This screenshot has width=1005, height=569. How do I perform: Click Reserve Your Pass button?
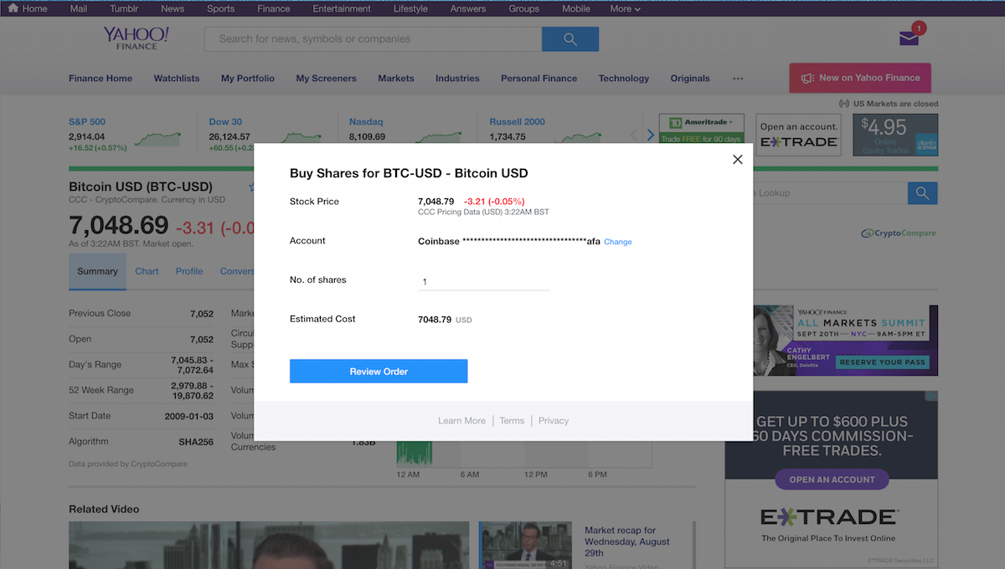click(883, 362)
